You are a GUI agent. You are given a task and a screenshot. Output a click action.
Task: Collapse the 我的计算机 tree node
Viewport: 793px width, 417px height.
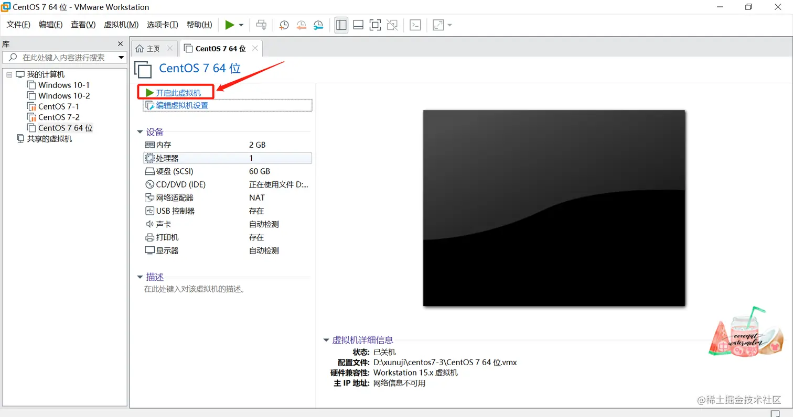click(9, 74)
